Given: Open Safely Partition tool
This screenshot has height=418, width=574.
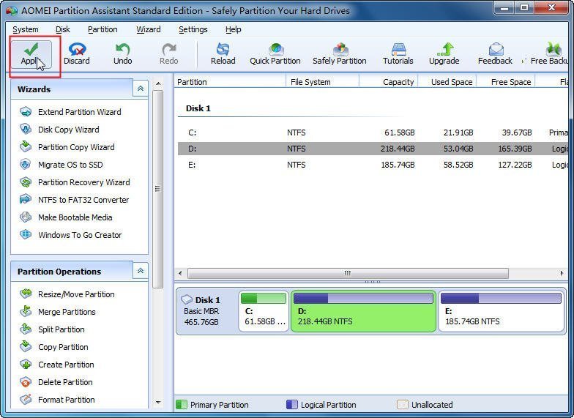Looking at the screenshot, I should [x=340, y=54].
